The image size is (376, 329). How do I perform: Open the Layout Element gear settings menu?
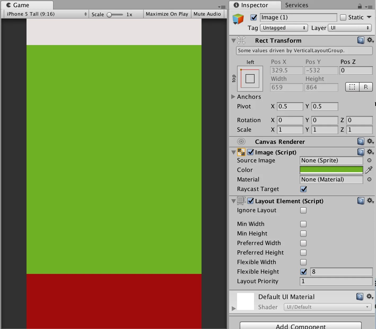pyautogui.click(x=370, y=201)
